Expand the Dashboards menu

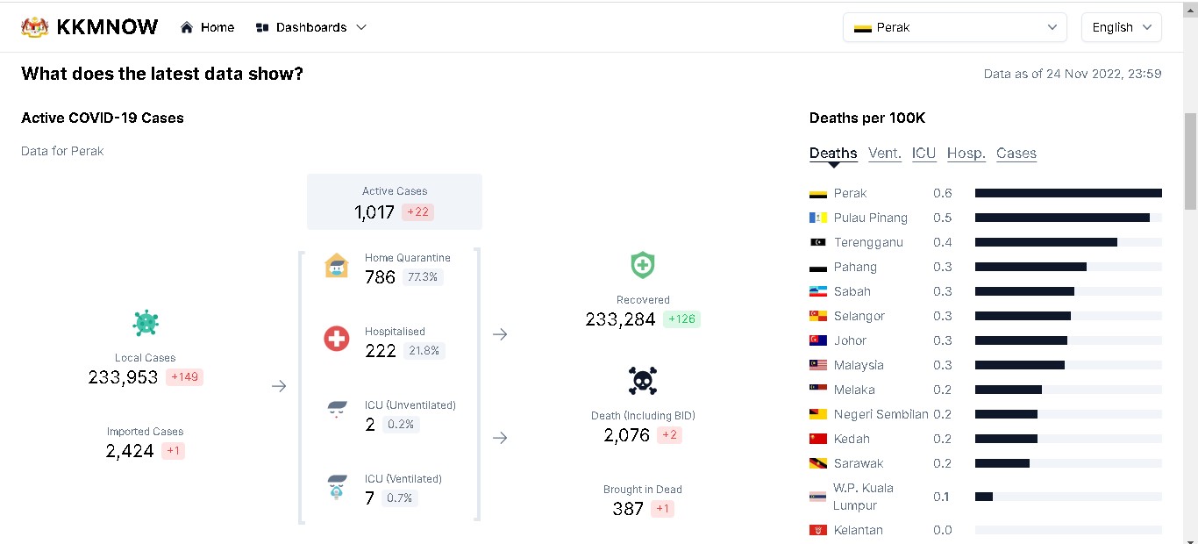[x=310, y=27]
